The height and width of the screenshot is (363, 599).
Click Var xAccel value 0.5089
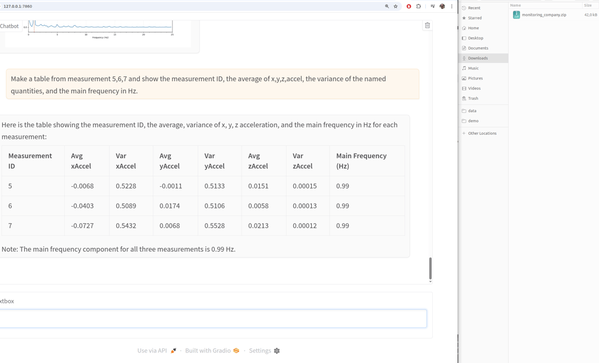(126, 206)
